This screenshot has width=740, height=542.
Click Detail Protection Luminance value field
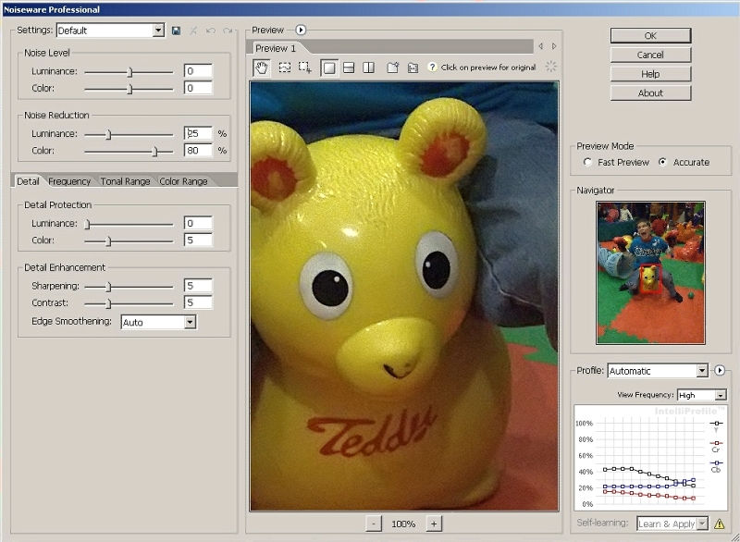198,223
